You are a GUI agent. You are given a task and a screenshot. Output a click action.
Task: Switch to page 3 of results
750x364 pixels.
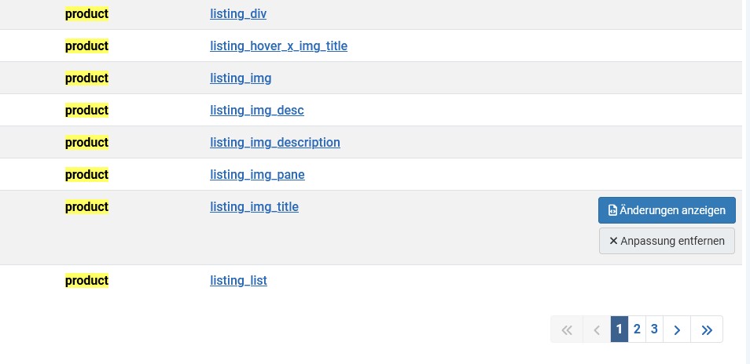coord(654,329)
